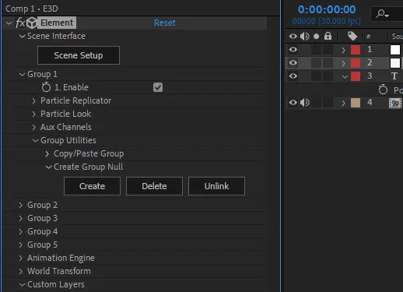The height and width of the screenshot is (292, 403).
Task: Hide layer 3 using eye icon
Action: click(x=293, y=76)
